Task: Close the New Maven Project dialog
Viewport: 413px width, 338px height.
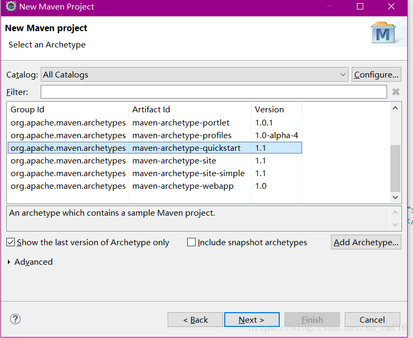Action: coord(391,6)
